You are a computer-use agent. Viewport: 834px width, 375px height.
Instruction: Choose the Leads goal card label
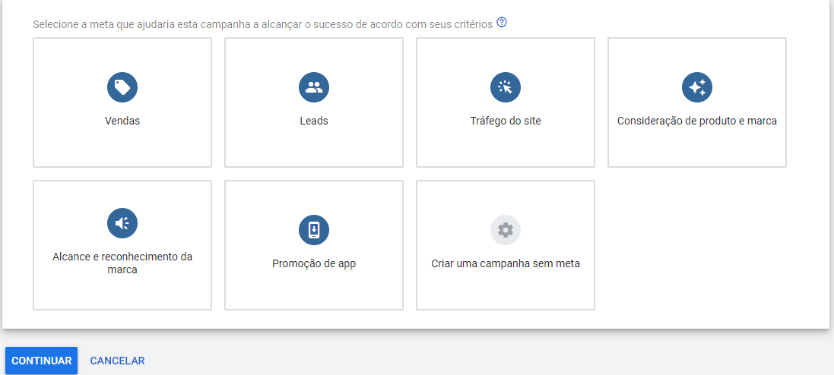click(x=314, y=121)
